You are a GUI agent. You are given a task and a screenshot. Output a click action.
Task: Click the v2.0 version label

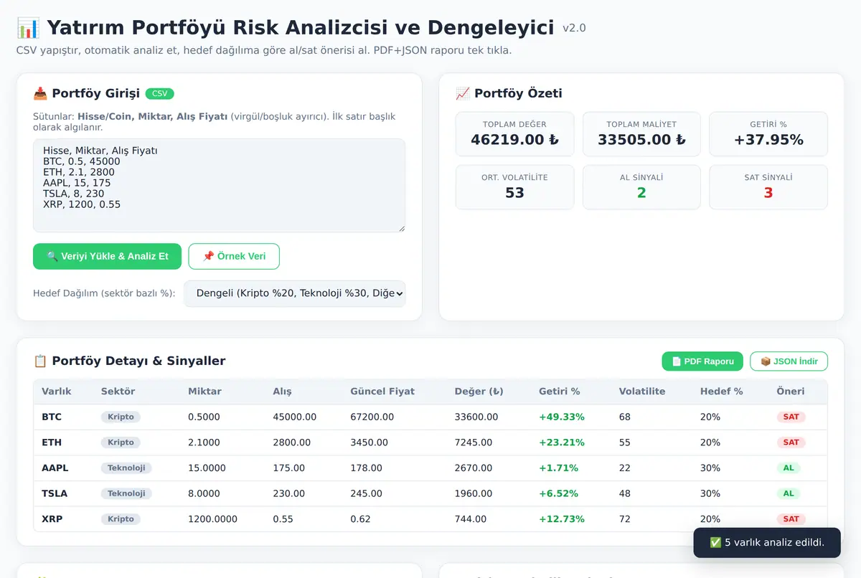coord(574,29)
